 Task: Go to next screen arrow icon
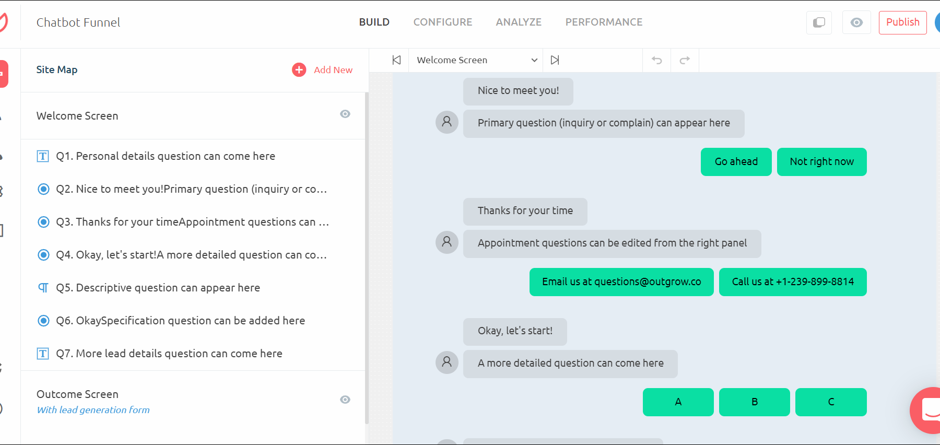coord(555,60)
